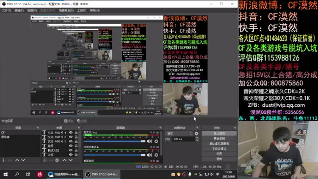Viewport: 318px width, 179px height.
Task: Toggle visibility of 租号 source
Action: coord(71,146)
